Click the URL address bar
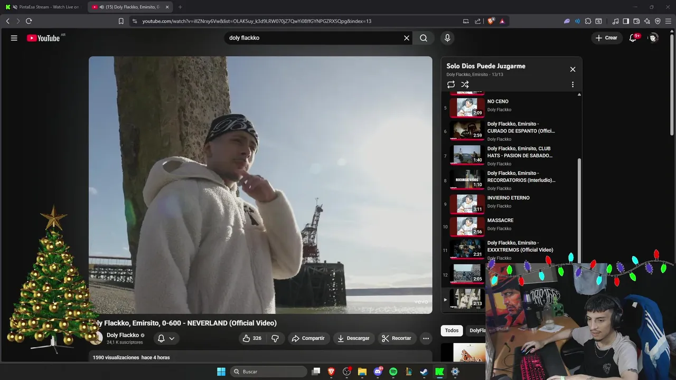676x380 pixels. (296, 21)
